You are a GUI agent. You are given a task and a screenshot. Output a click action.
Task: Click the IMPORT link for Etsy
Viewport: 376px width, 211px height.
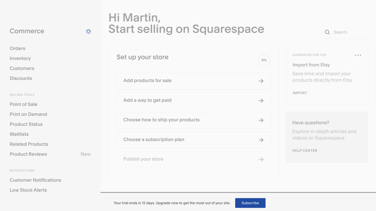299,93
